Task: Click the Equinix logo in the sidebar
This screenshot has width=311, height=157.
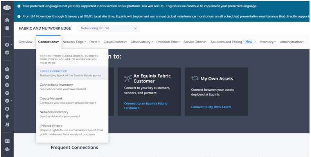Action: 7,7
